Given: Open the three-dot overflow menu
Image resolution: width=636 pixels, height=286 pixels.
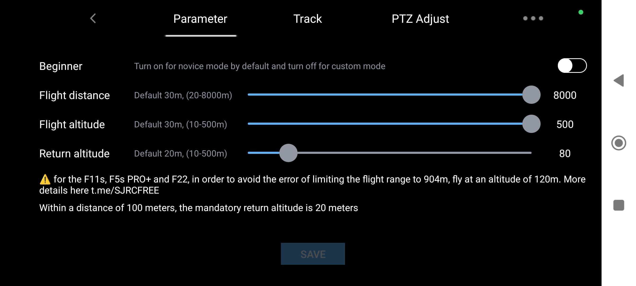Looking at the screenshot, I should (x=533, y=18).
